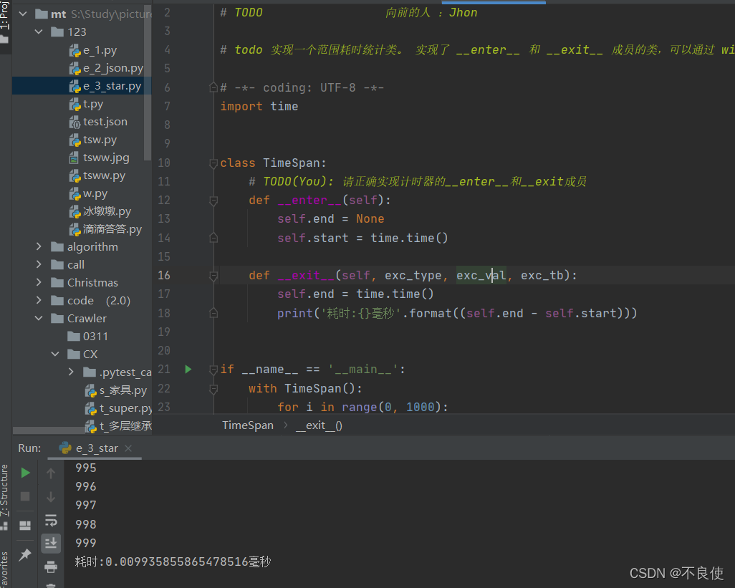Open e_2_json.py in the project tree
The image size is (735, 588).
[x=106, y=68]
